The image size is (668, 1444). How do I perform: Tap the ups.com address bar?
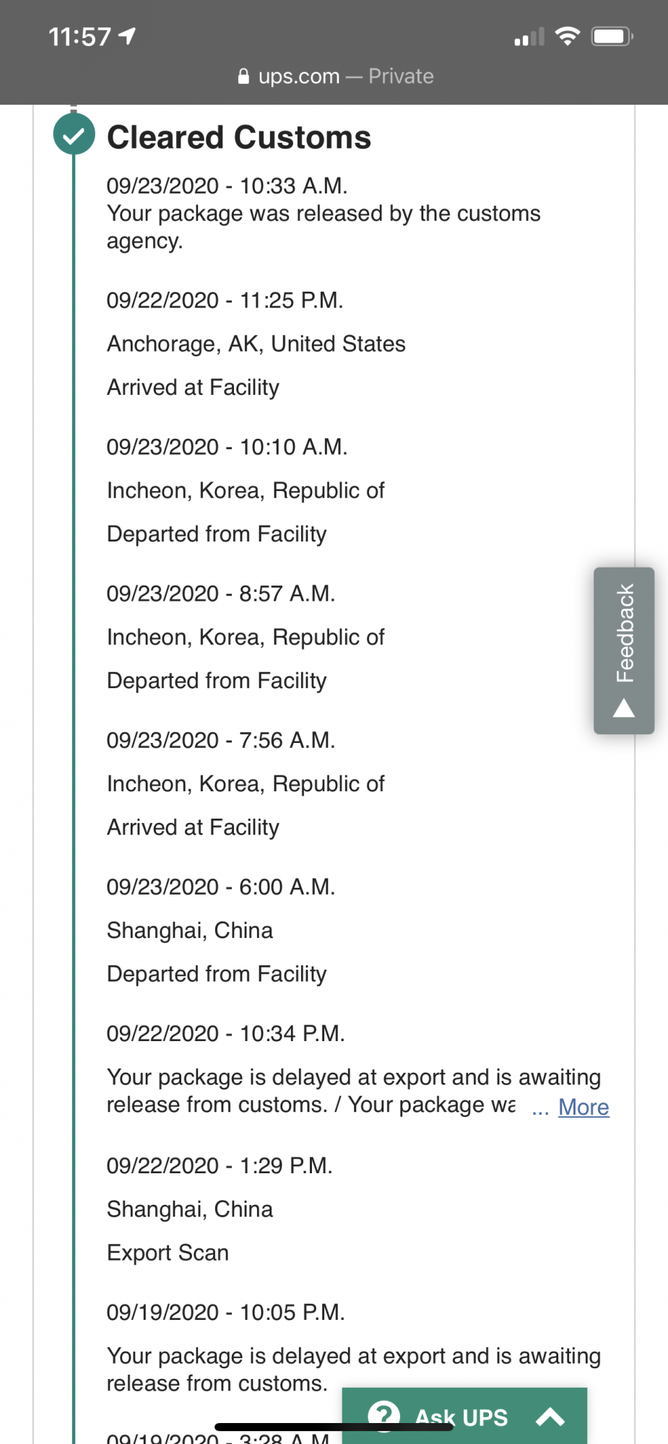pyautogui.click(x=335, y=76)
